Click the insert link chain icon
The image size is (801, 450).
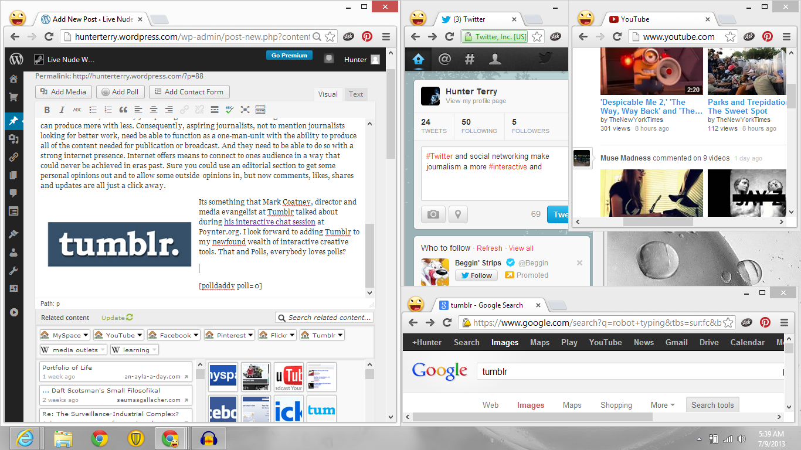coord(184,110)
